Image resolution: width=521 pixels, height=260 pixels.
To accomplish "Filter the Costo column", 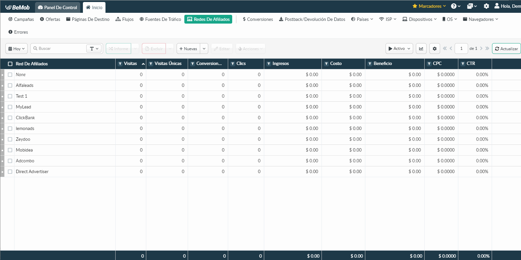I will (326, 64).
